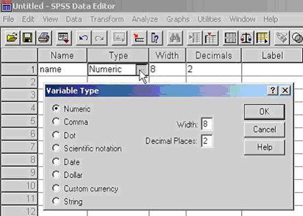
Task: Click the Split File toolbar icon
Action: click(x=230, y=38)
